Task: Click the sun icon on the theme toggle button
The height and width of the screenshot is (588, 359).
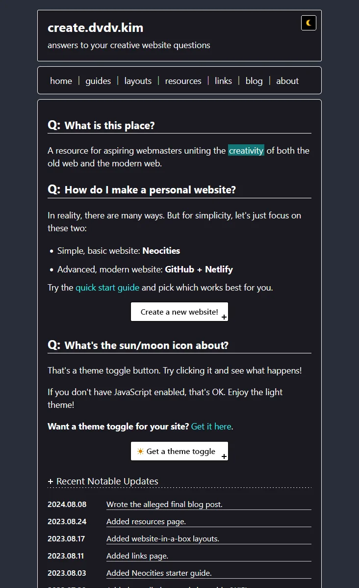Action: [140, 451]
